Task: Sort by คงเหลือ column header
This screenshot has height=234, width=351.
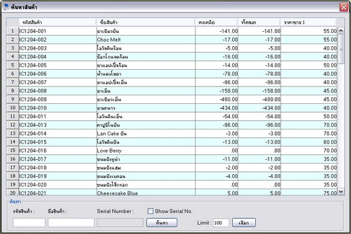Action: point(217,22)
